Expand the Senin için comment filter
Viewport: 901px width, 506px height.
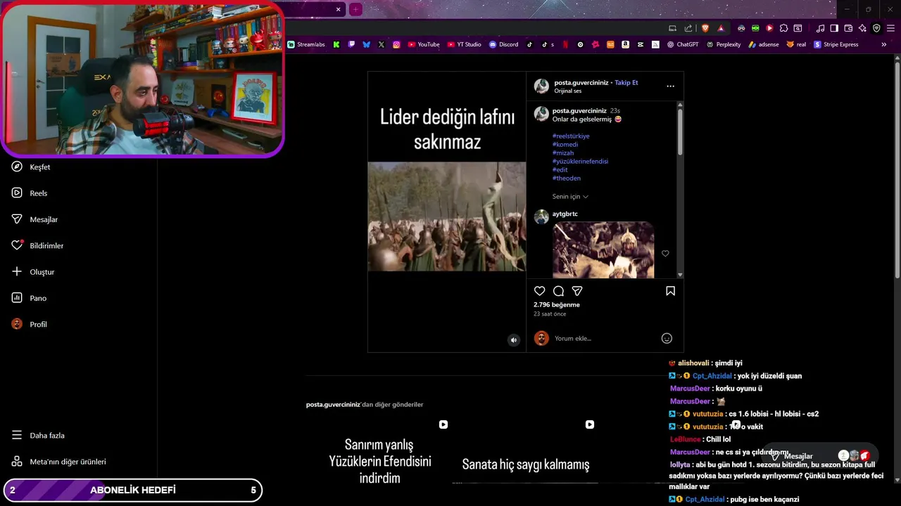[x=570, y=197]
